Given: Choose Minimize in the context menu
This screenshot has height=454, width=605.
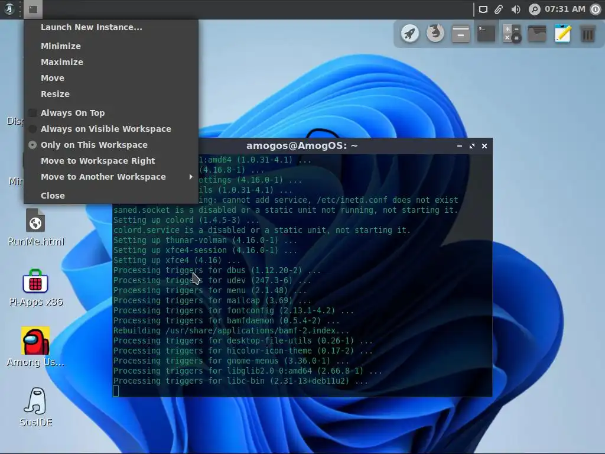Looking at the screenshot, I should (111, 46).
